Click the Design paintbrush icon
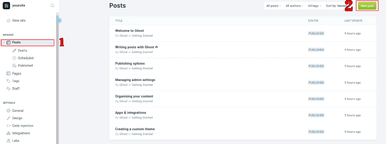The width and height of the screenshot is (386, 144). pos(9,118)
